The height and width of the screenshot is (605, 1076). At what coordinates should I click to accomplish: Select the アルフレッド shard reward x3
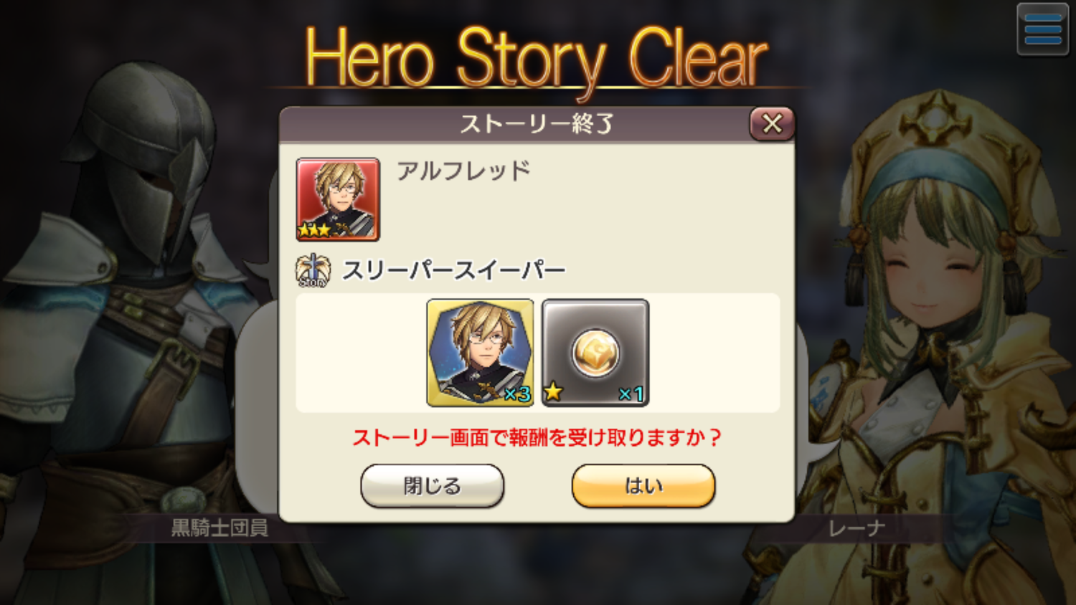coord(480,353)
